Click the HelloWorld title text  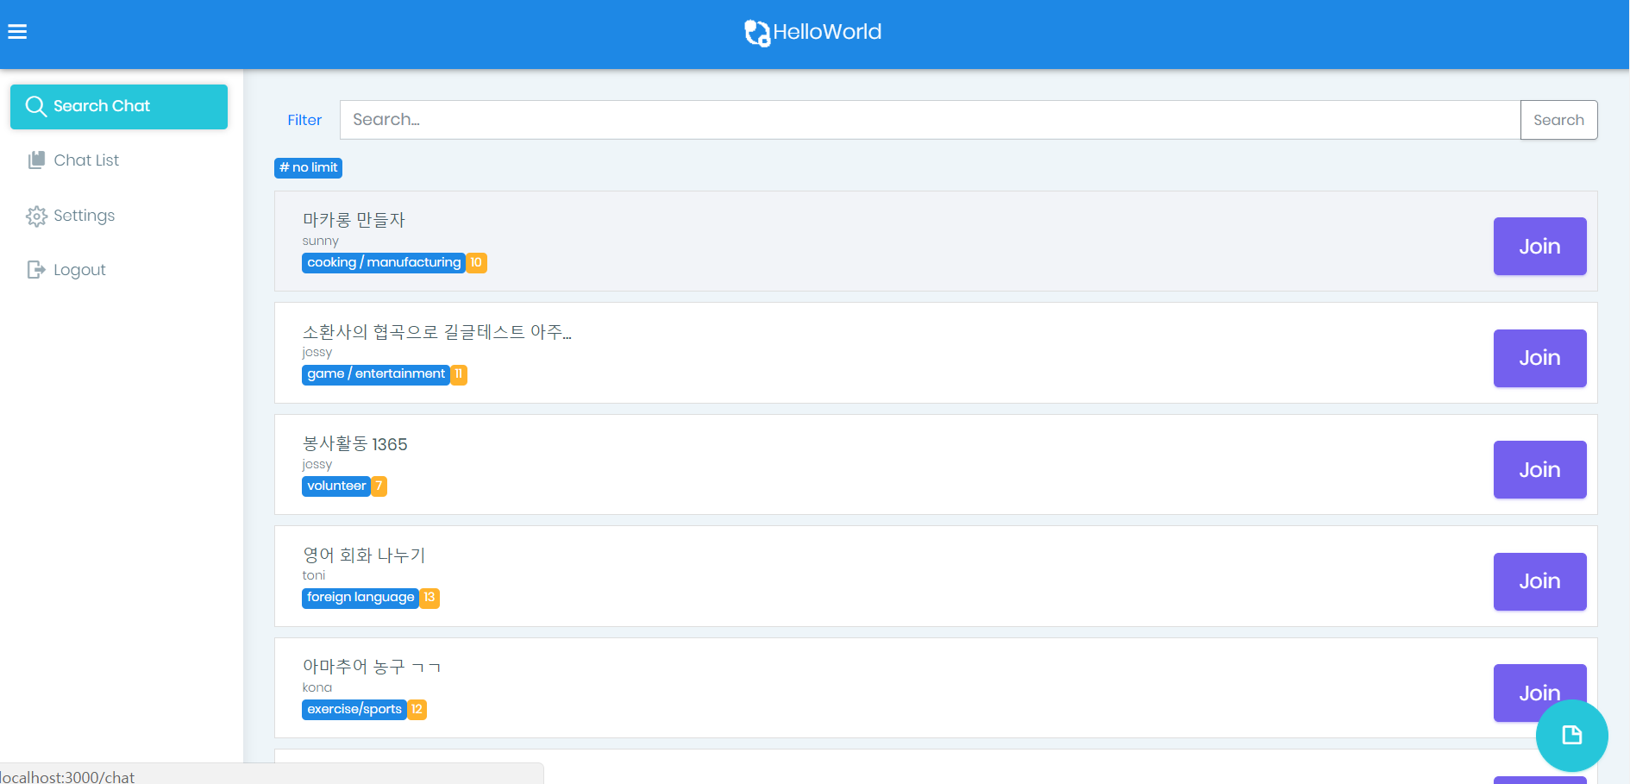click(x=827, y=32)
